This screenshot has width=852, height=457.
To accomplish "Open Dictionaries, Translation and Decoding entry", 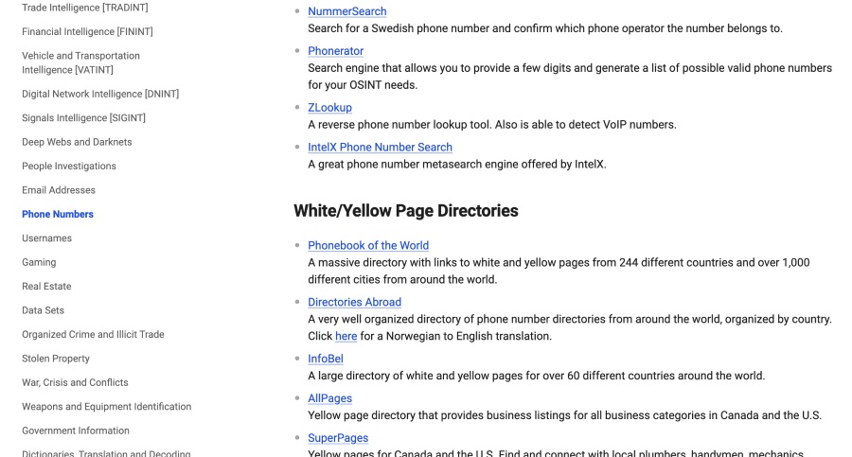I will (106, 453).
